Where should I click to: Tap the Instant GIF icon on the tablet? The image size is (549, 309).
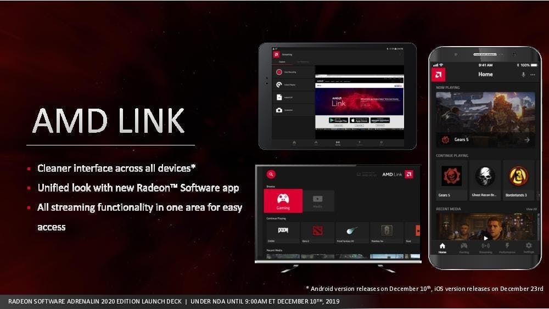click(279, 97)
